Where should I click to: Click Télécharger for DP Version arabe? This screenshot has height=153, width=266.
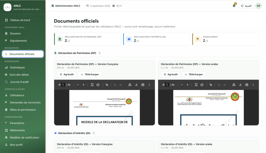point(194,74)
